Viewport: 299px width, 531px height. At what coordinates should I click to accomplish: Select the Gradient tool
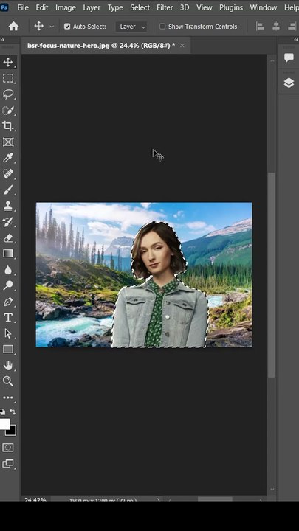click(8, 254)
